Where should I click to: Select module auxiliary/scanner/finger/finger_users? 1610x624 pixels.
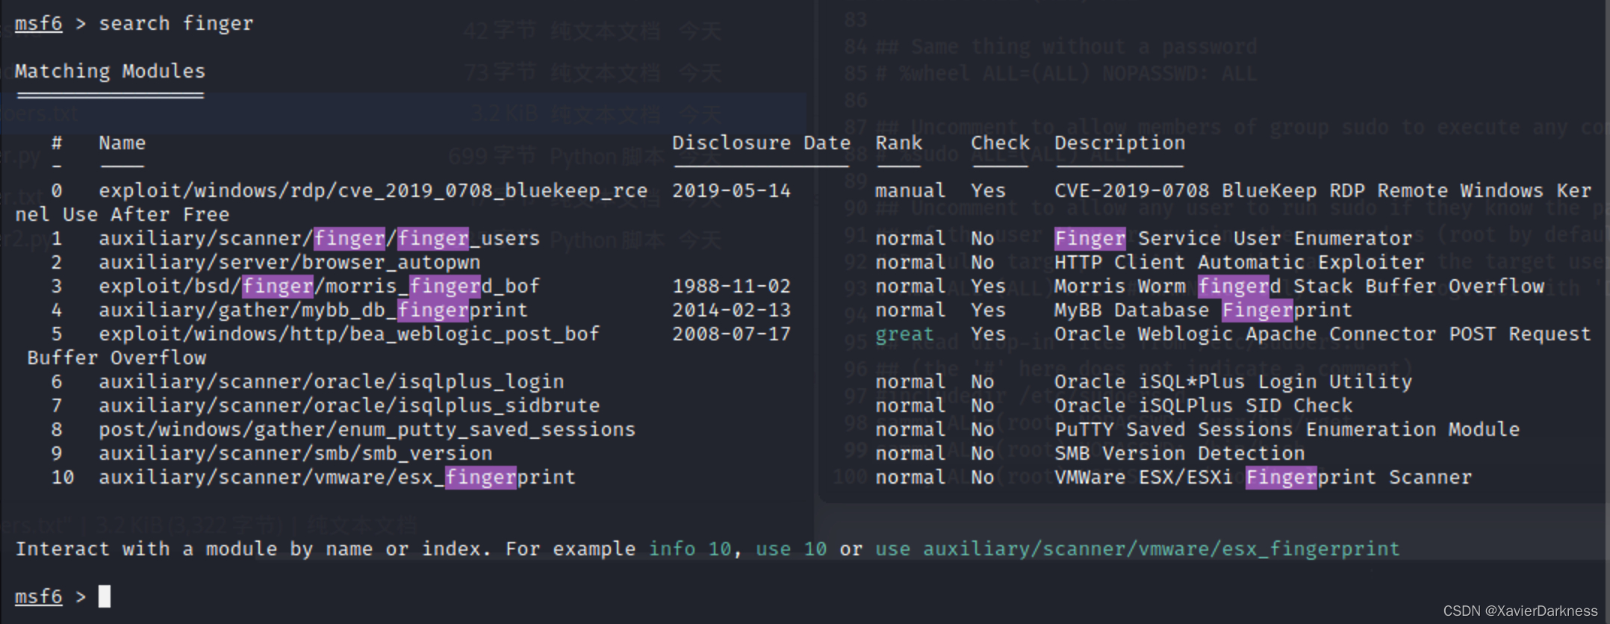[319, 239]
